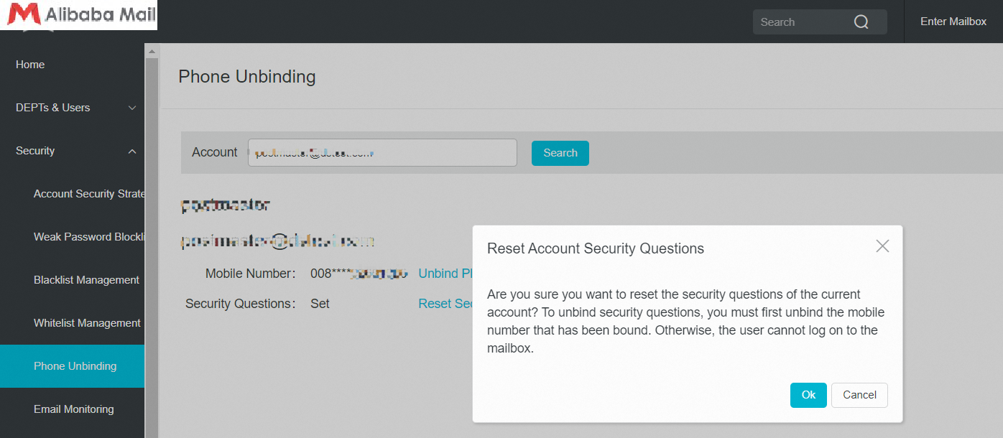Collapse the Security section chevron
The width and height of the screenshot is (1003, 438).
[132, 151]
